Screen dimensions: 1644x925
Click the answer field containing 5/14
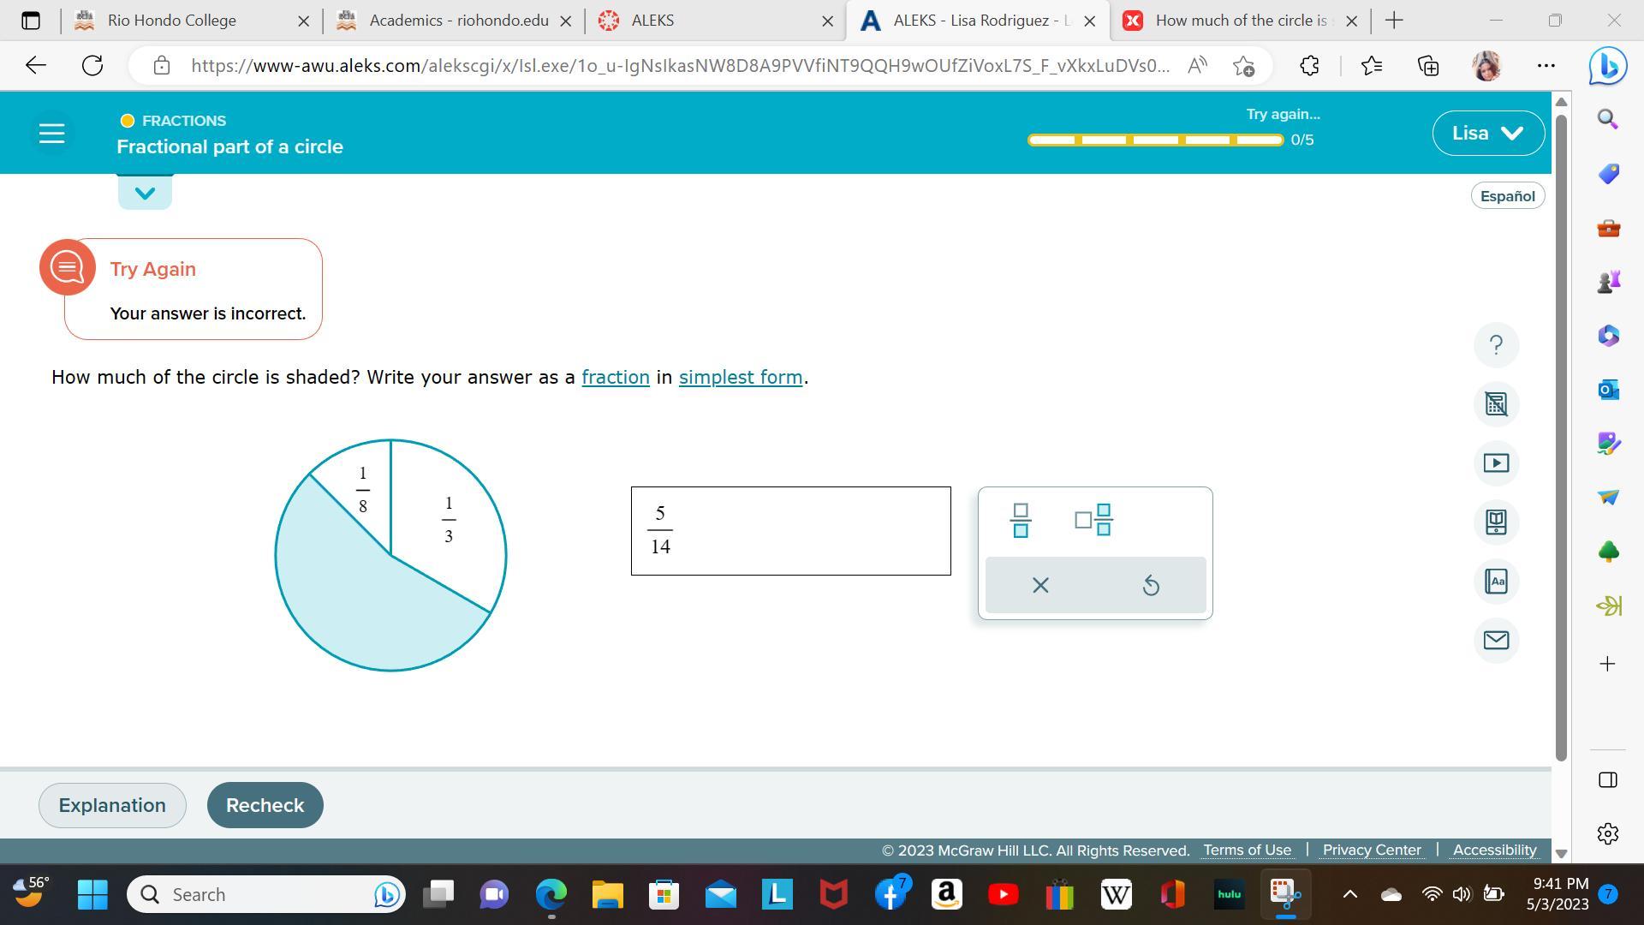pos(790,531)
